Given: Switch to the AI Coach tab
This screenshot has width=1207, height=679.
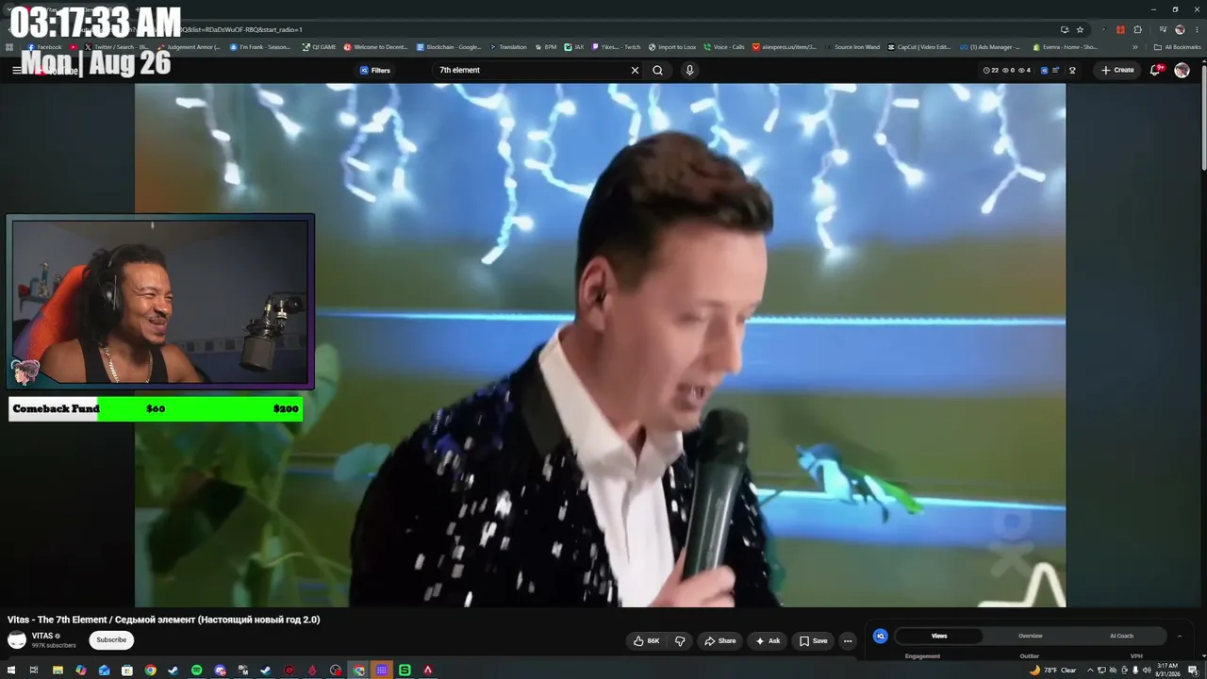Looking at the screenshot, I should tap(1122, 637).
